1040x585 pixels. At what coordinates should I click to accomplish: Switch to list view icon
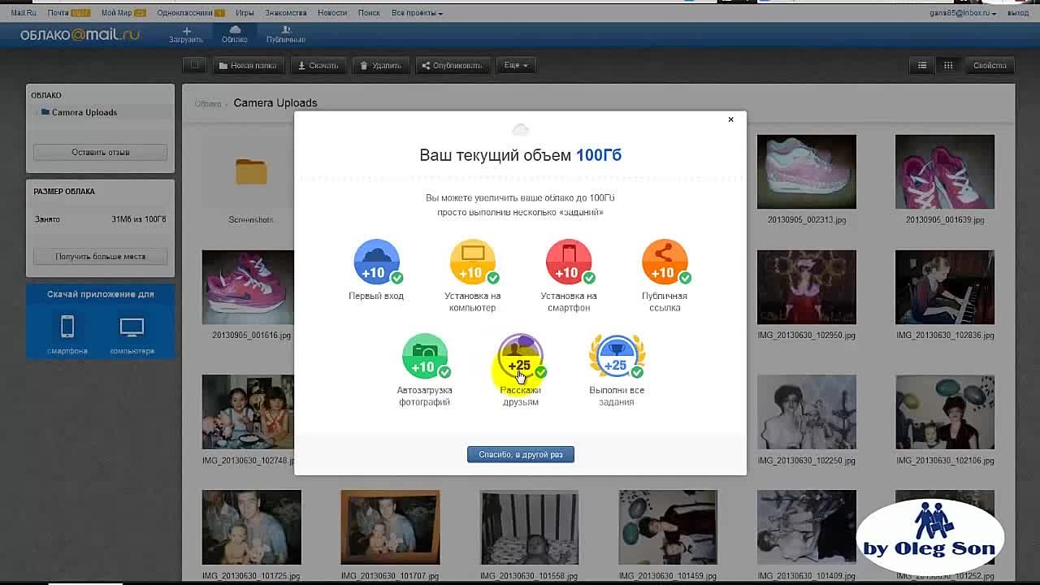pos(922,65)
